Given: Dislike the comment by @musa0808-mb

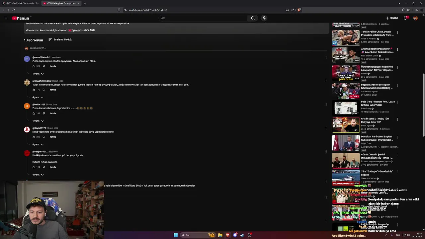Looking at the screenshot, I should 44,66.
